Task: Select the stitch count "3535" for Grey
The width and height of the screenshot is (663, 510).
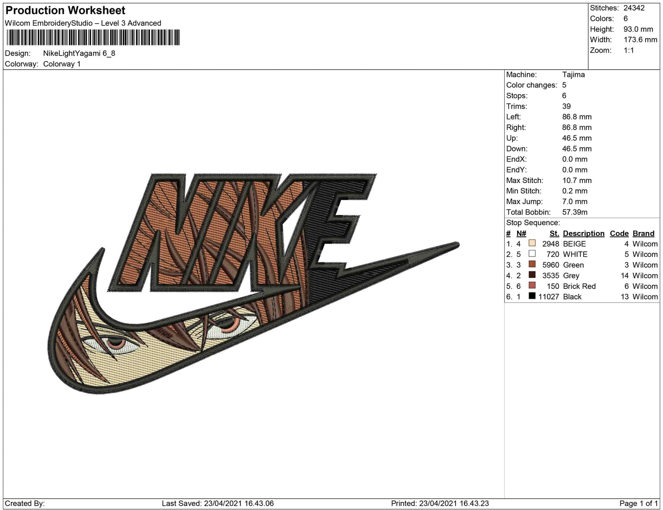Action: [551, 275]
